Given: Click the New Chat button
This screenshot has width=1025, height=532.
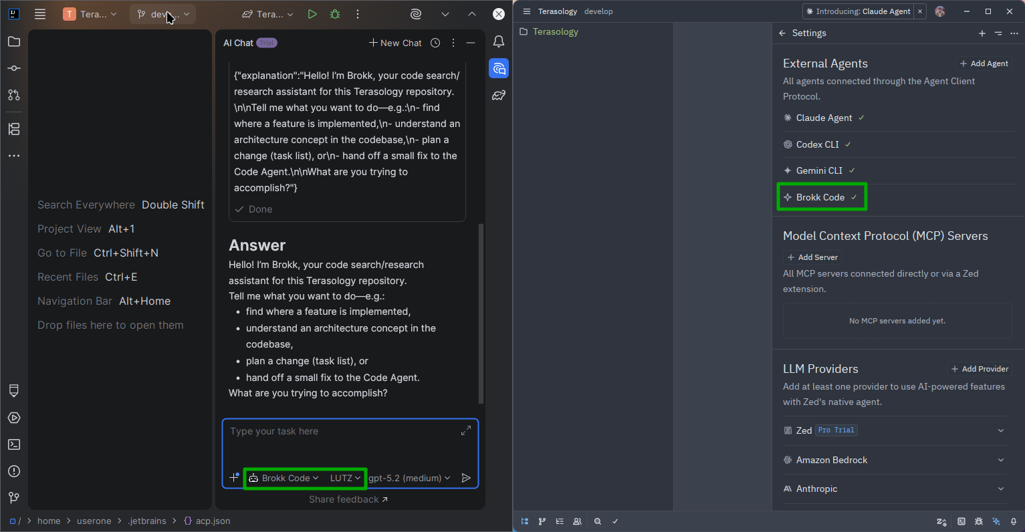Looking at the screenshot, I should tap(396, 43).
